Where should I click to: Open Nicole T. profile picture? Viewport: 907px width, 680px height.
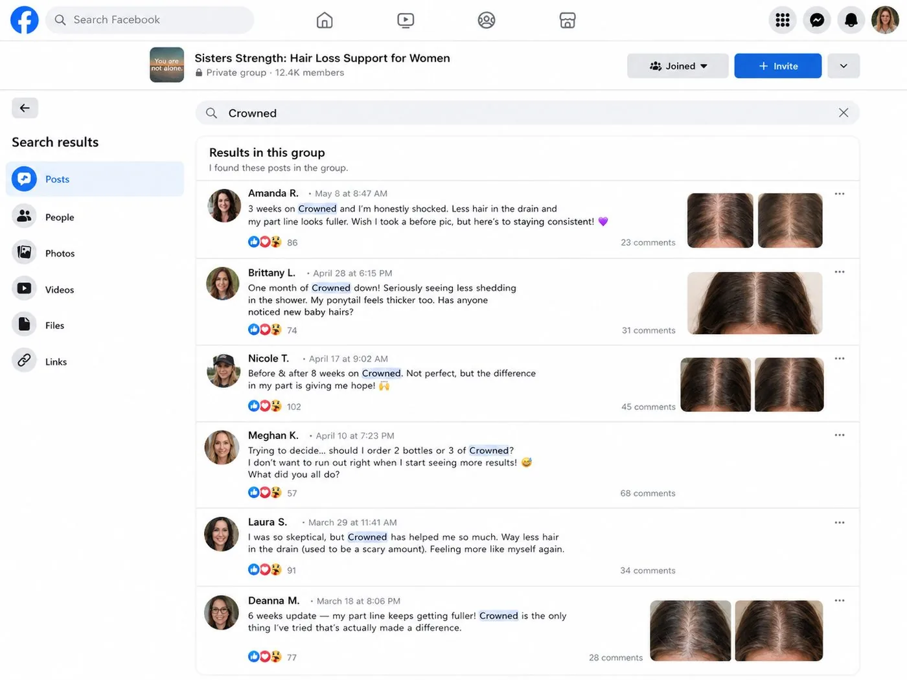pyautogui.click(x=224, y=370)
